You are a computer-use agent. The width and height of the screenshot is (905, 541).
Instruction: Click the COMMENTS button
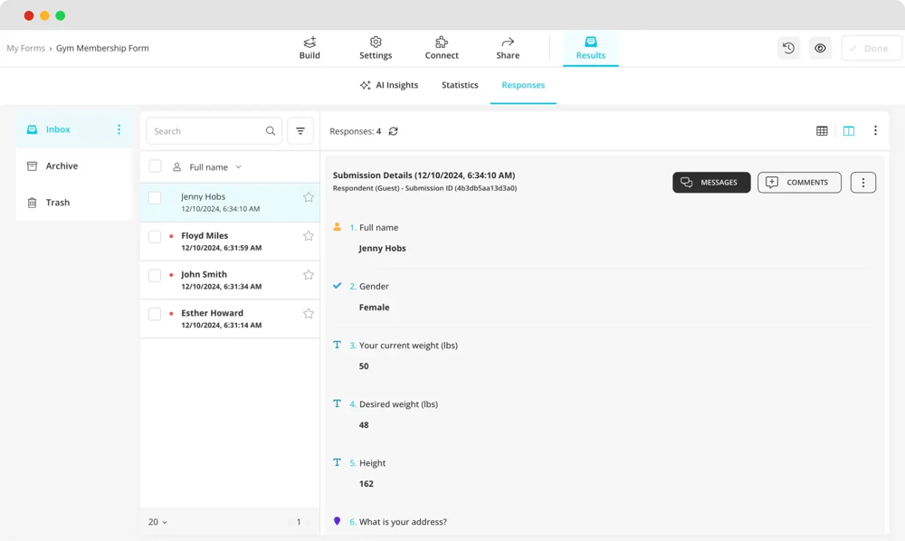point(799,183)
